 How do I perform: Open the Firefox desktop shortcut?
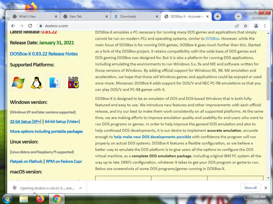[31, 6]
